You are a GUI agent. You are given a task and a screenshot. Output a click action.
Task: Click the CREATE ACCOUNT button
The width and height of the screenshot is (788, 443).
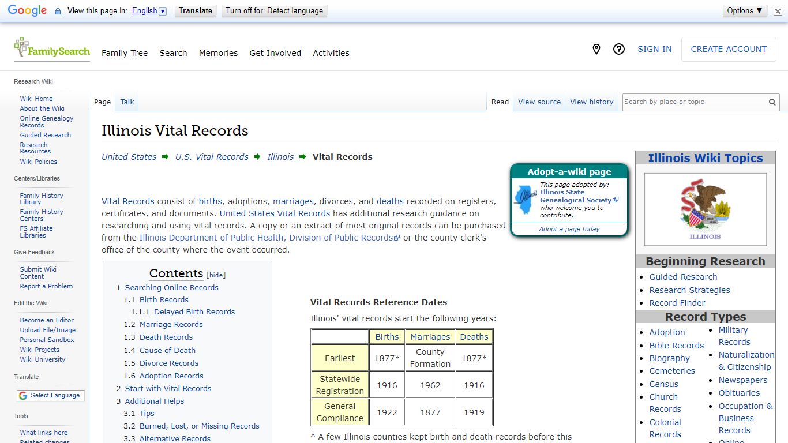(x=729, y=50)
